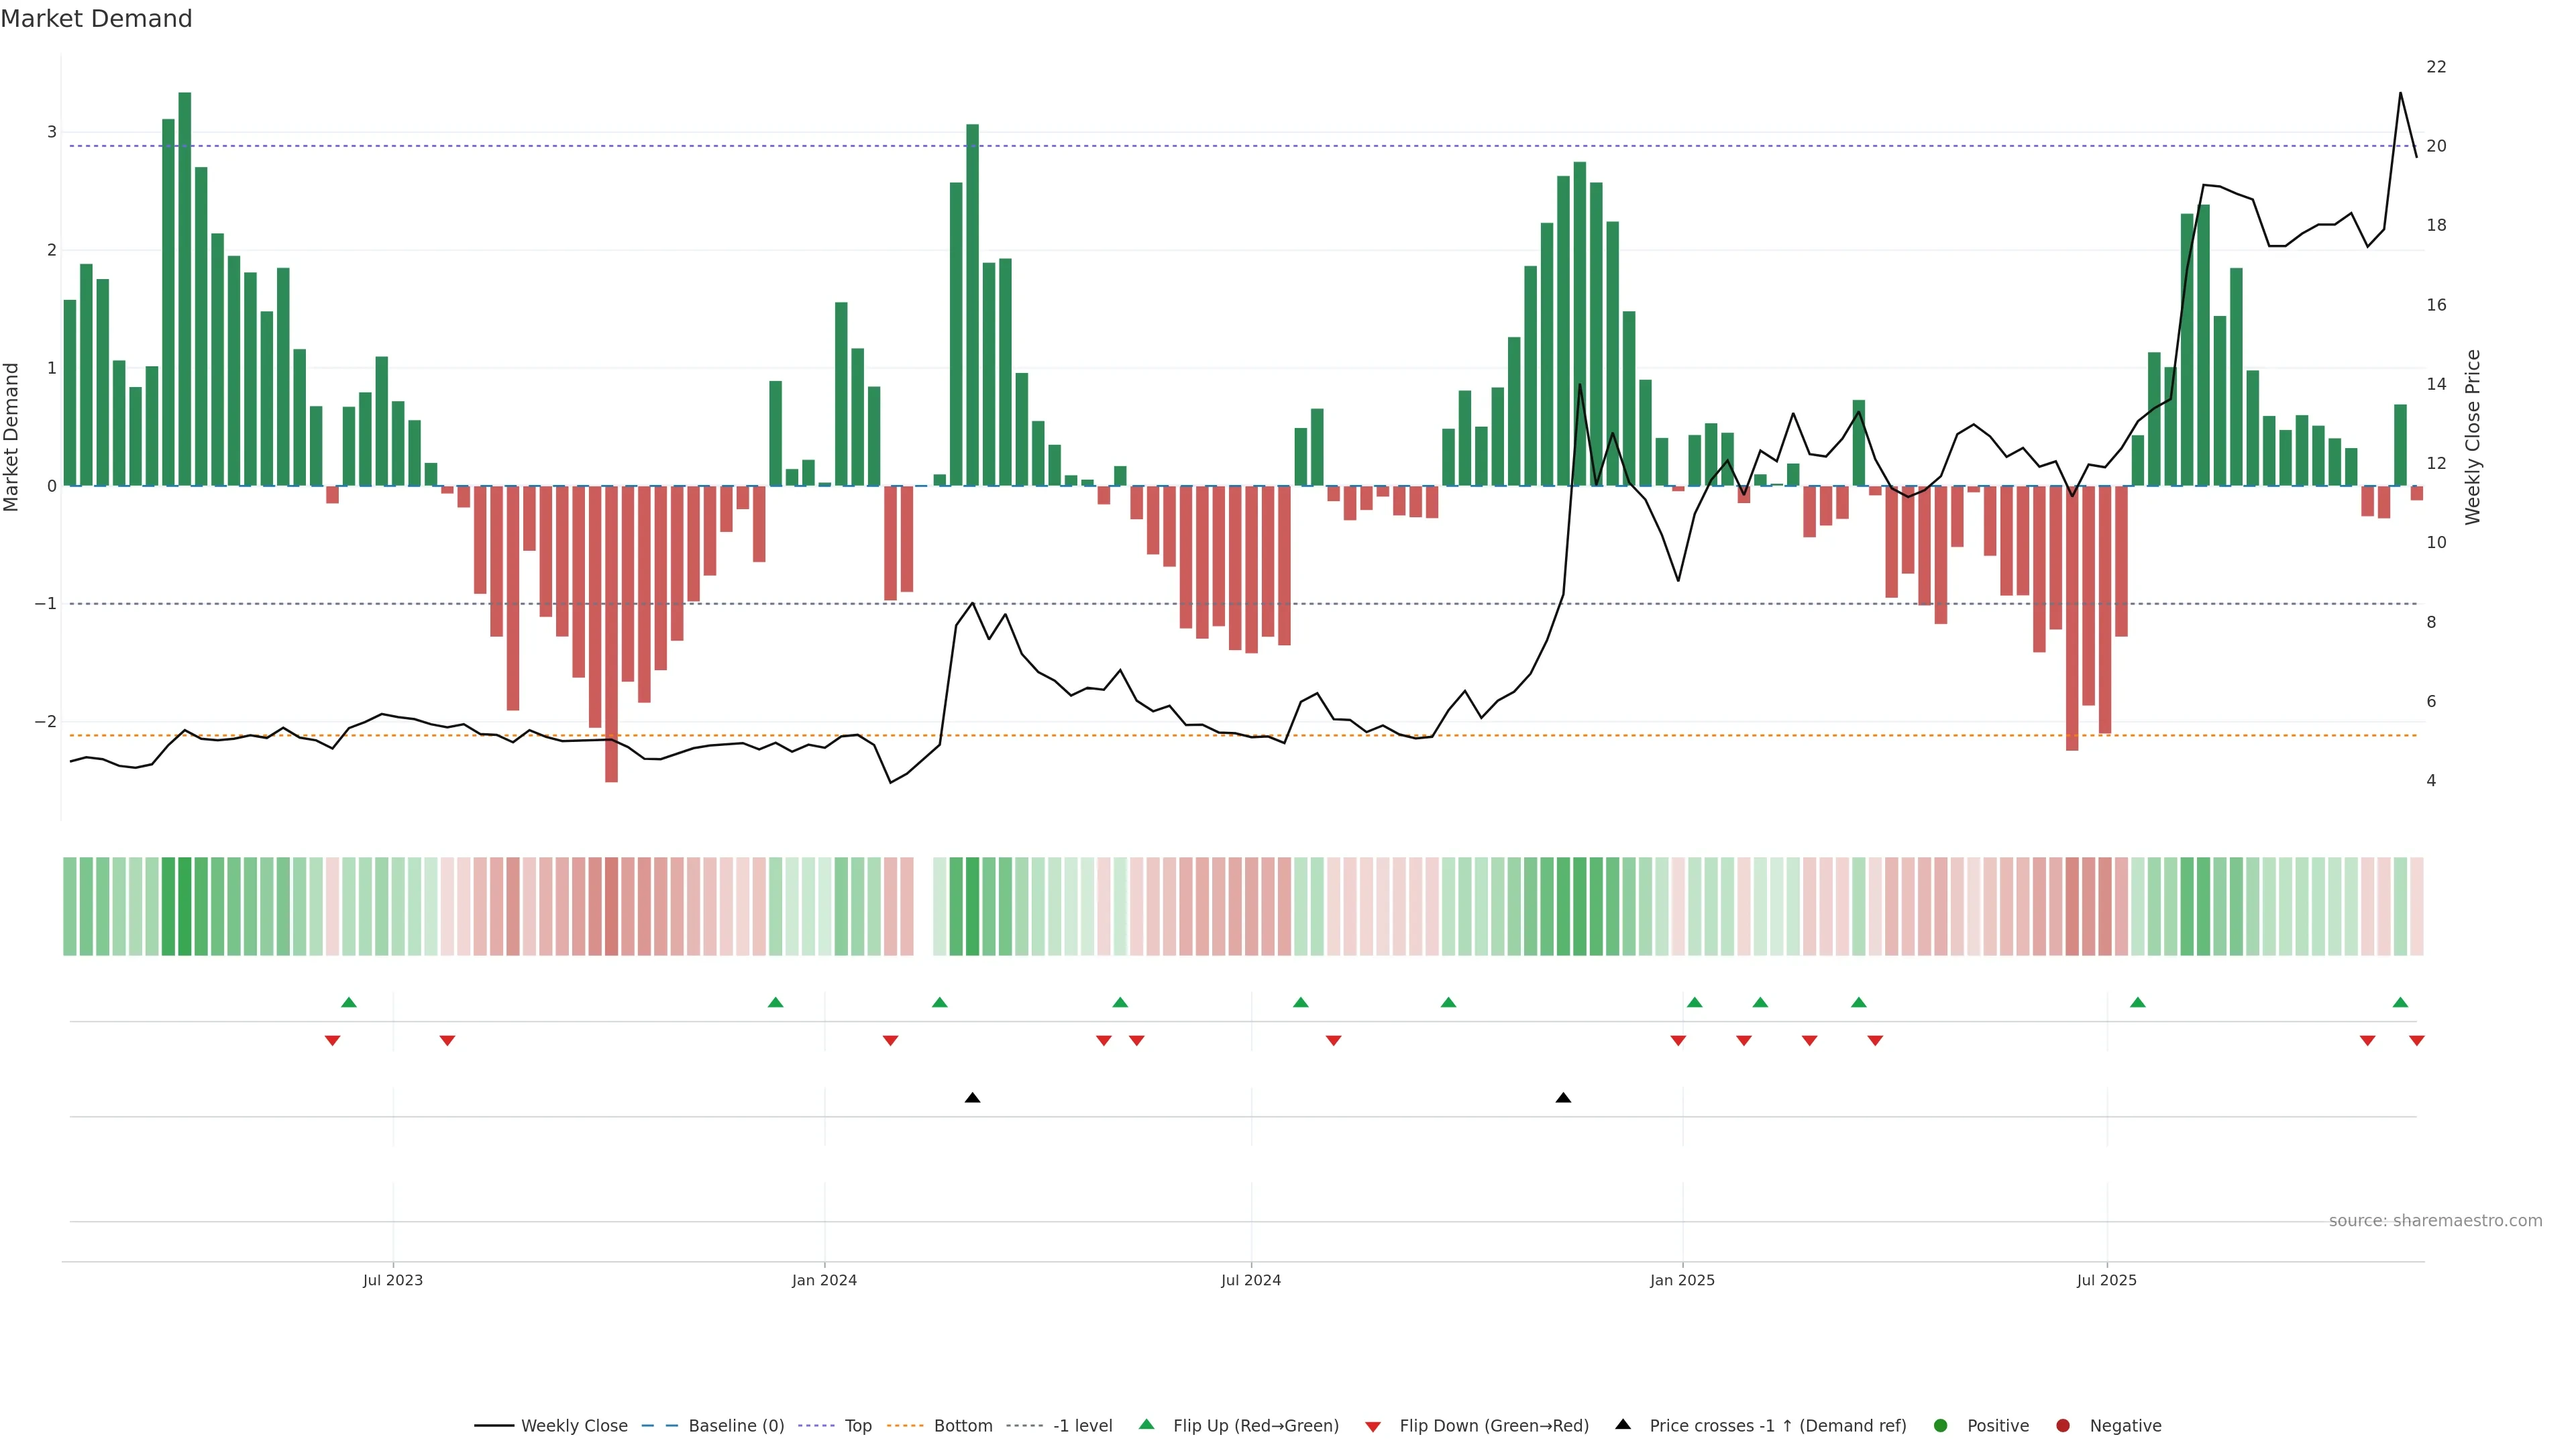
Task: Click first black price-cross marker near Mar 2024
Action: pyautogui.click(x=972, y=1098)
